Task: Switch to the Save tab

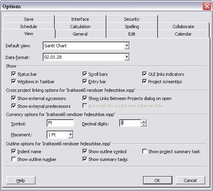Action: (x=29, y=19)
